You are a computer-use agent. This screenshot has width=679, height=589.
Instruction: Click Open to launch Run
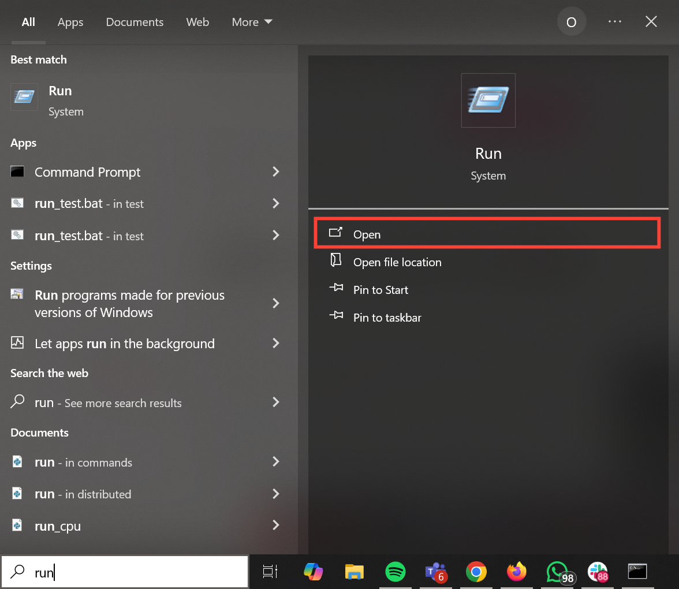(x=367, y=234)
